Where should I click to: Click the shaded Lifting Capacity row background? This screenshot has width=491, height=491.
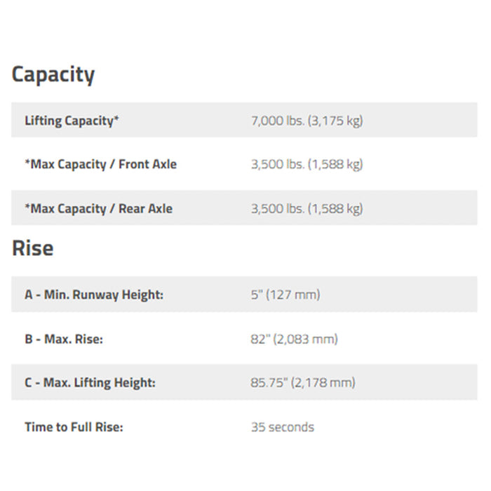click(244, 120)
